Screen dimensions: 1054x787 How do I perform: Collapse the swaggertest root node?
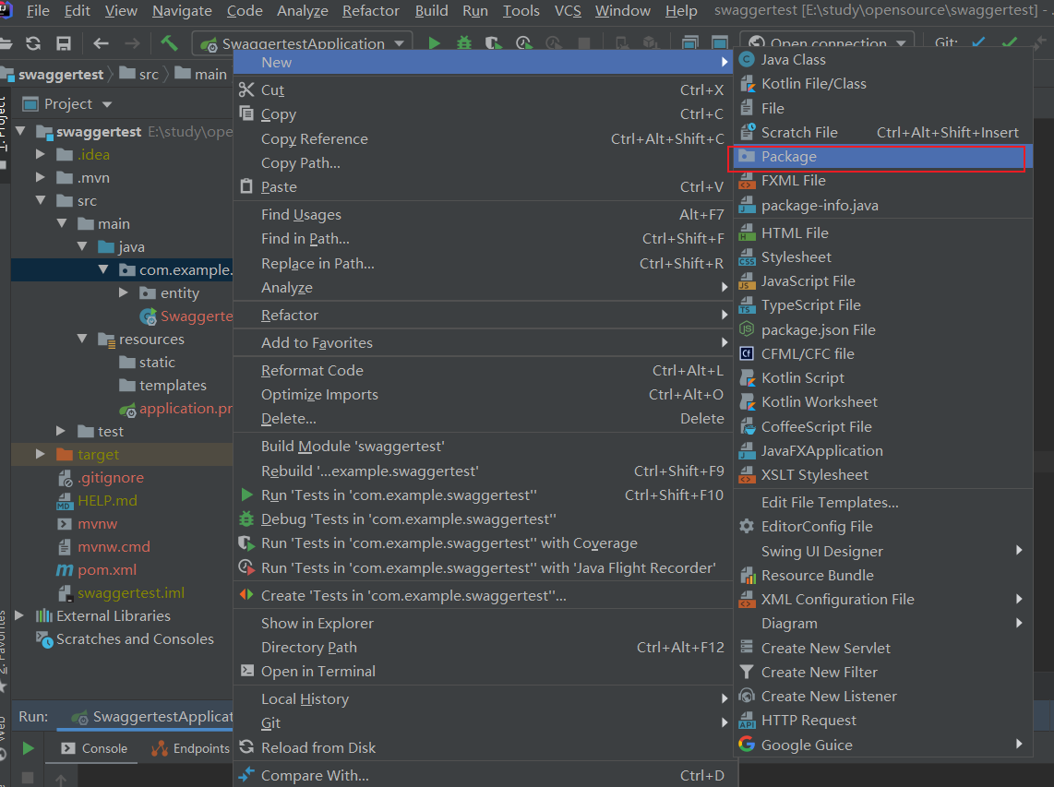pos(20,131)
